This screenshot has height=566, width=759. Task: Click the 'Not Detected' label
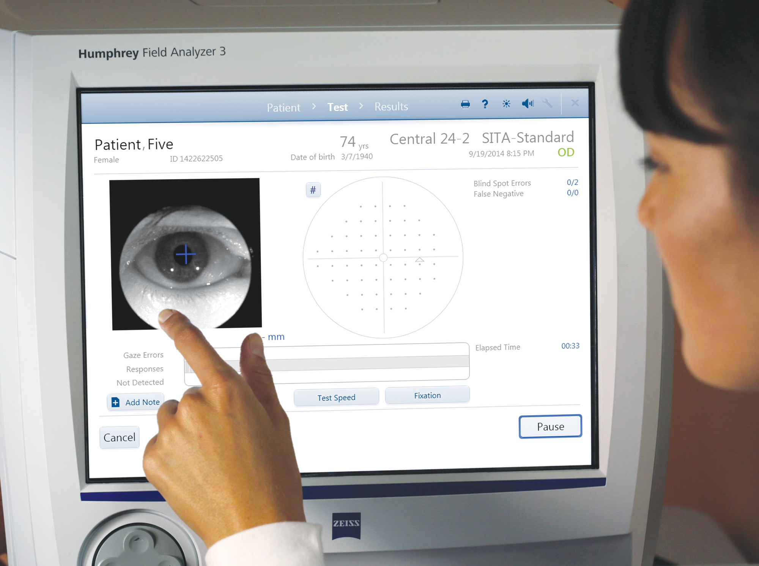click(140, 383)
